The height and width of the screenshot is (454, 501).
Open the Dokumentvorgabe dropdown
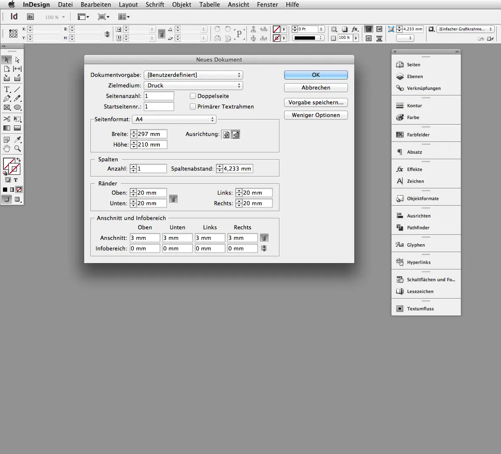coord(193,75)
